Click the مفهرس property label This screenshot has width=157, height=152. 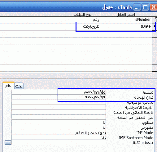click(147, 128)
